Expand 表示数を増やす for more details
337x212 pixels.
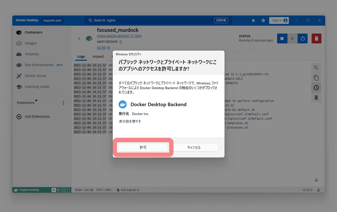(x=130, y=121)
